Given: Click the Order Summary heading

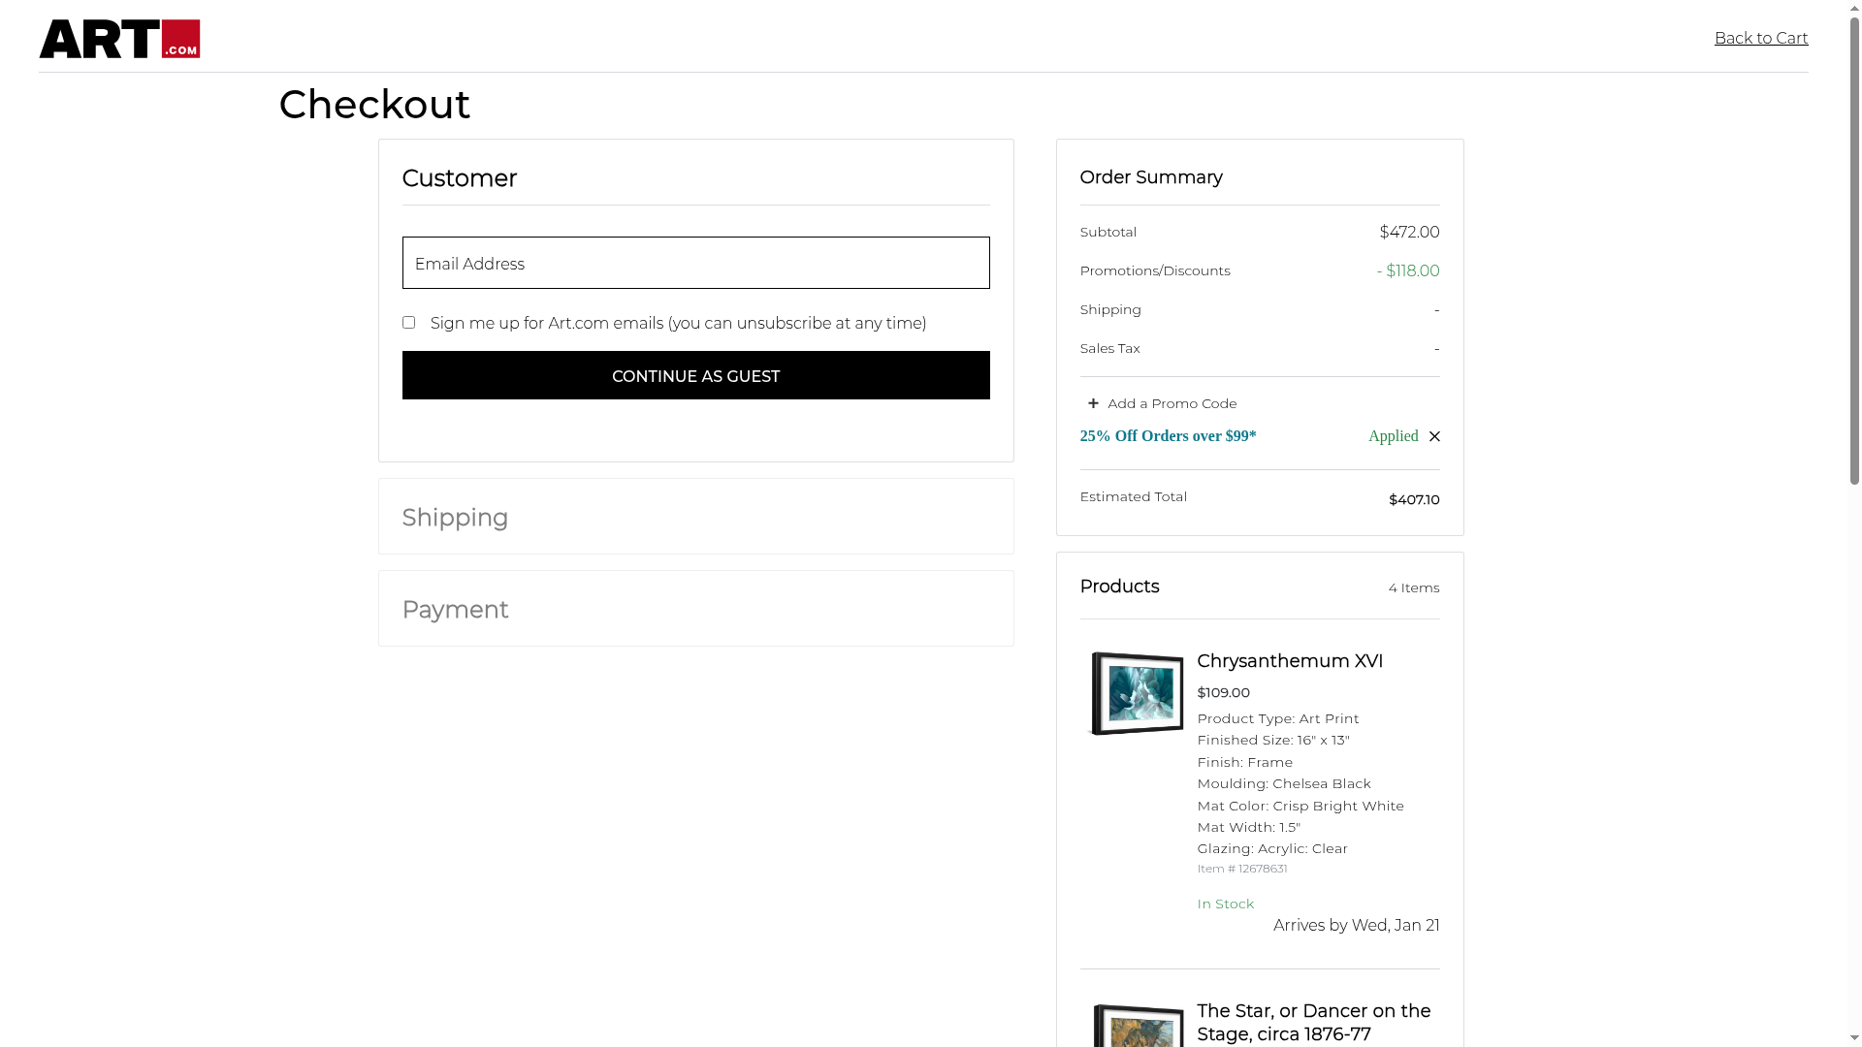Looking at the screenshot, I should [1150, 177].
